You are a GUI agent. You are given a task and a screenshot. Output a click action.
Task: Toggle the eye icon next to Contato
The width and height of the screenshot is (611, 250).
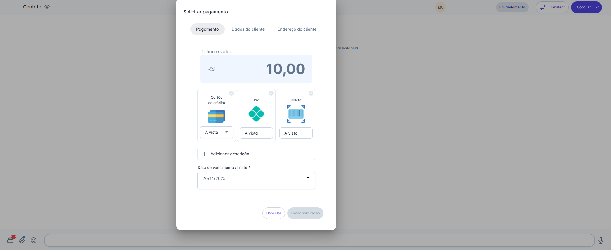click(47, 7)
